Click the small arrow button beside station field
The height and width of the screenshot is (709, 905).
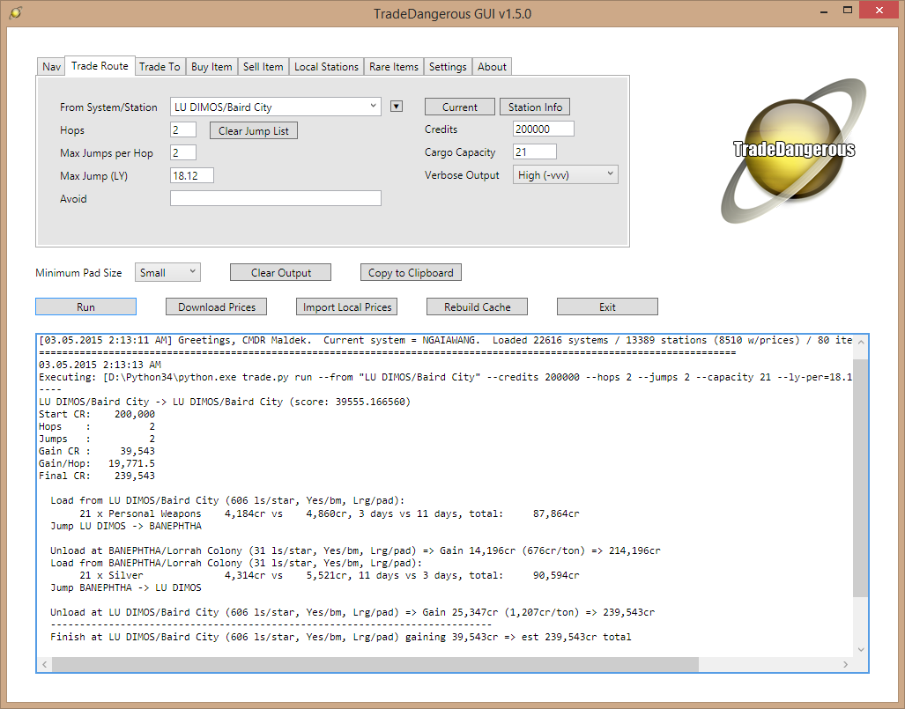click(397, 107)
